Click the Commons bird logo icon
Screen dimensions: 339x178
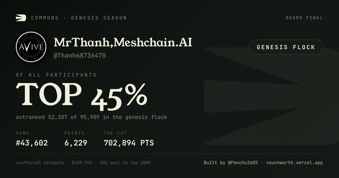tap(21, 18)
